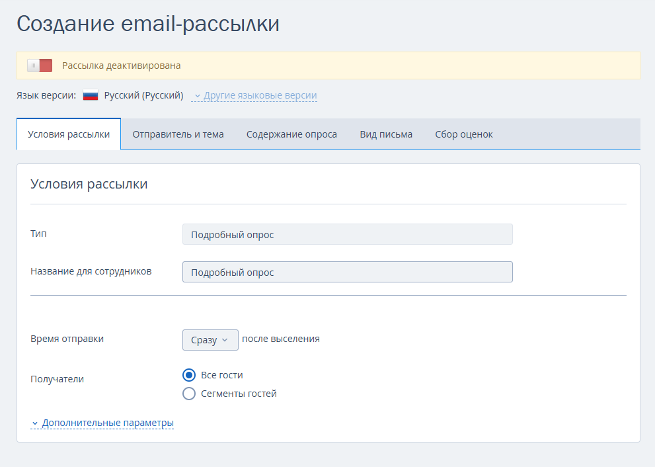Click the Russian flag icon
The height and width of the screenshot is (467, 655).
coord(91,95)
